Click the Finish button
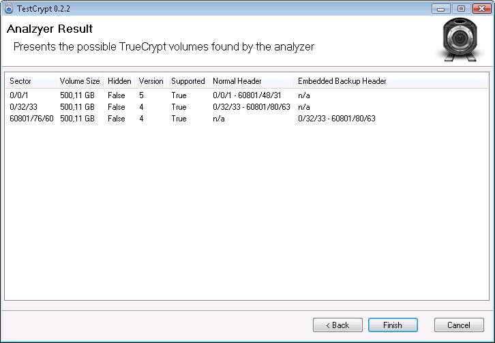The image size is (495, 343). [x=393, y=325]
